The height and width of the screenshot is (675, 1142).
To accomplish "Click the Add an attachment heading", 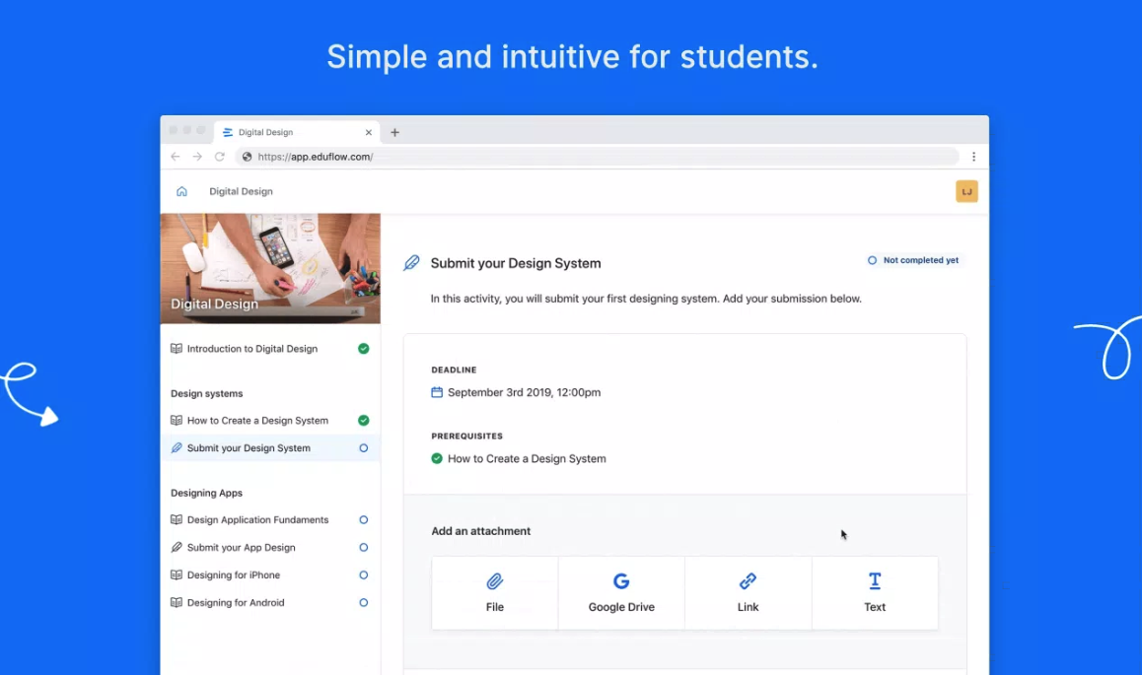I will click(480, 532).
